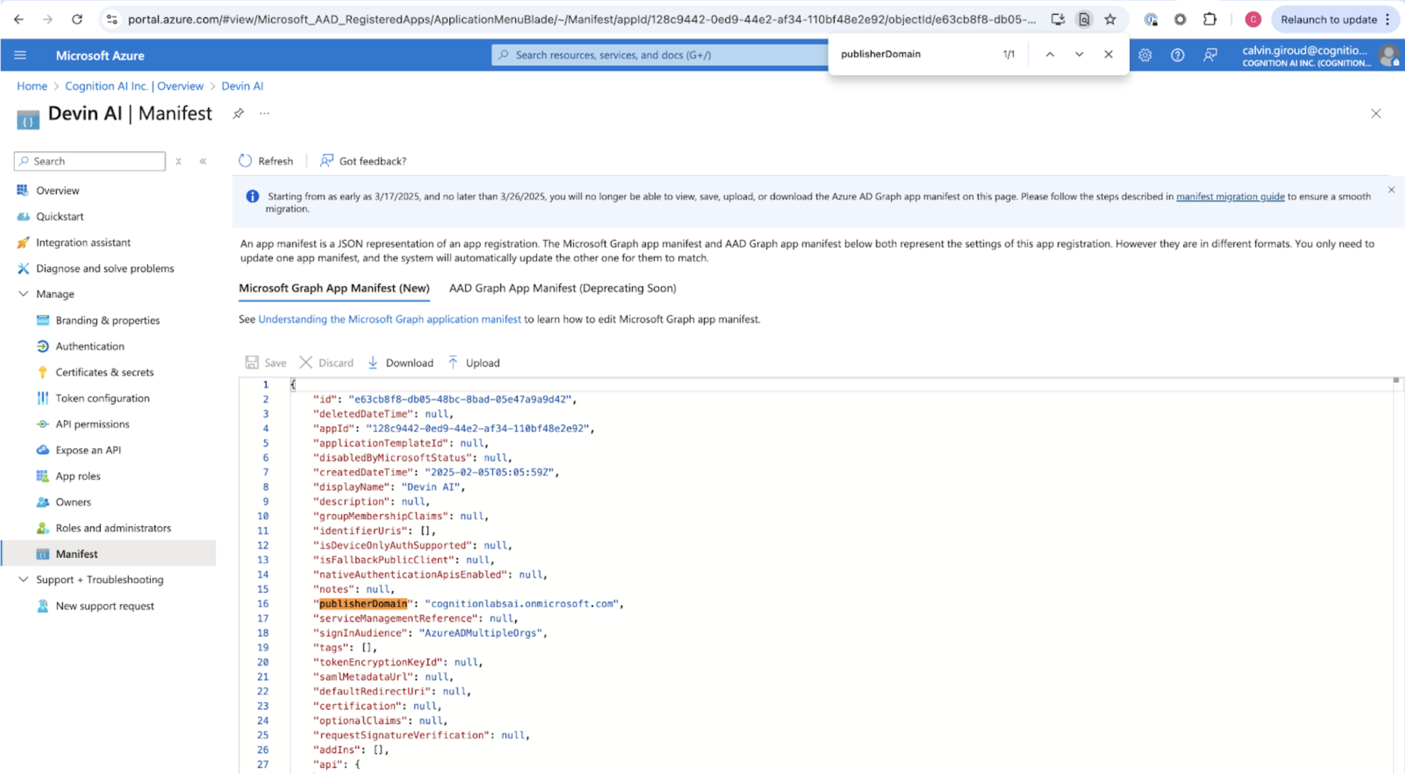
Task: Open the manifest migration guide link
Action: click(x=1230, y=196)
